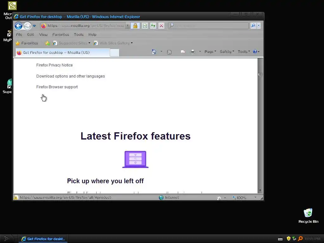Click the Pick up where you left off heading
Screen dimensions: 324x243
pyautogui.click(x=105, y=181)
